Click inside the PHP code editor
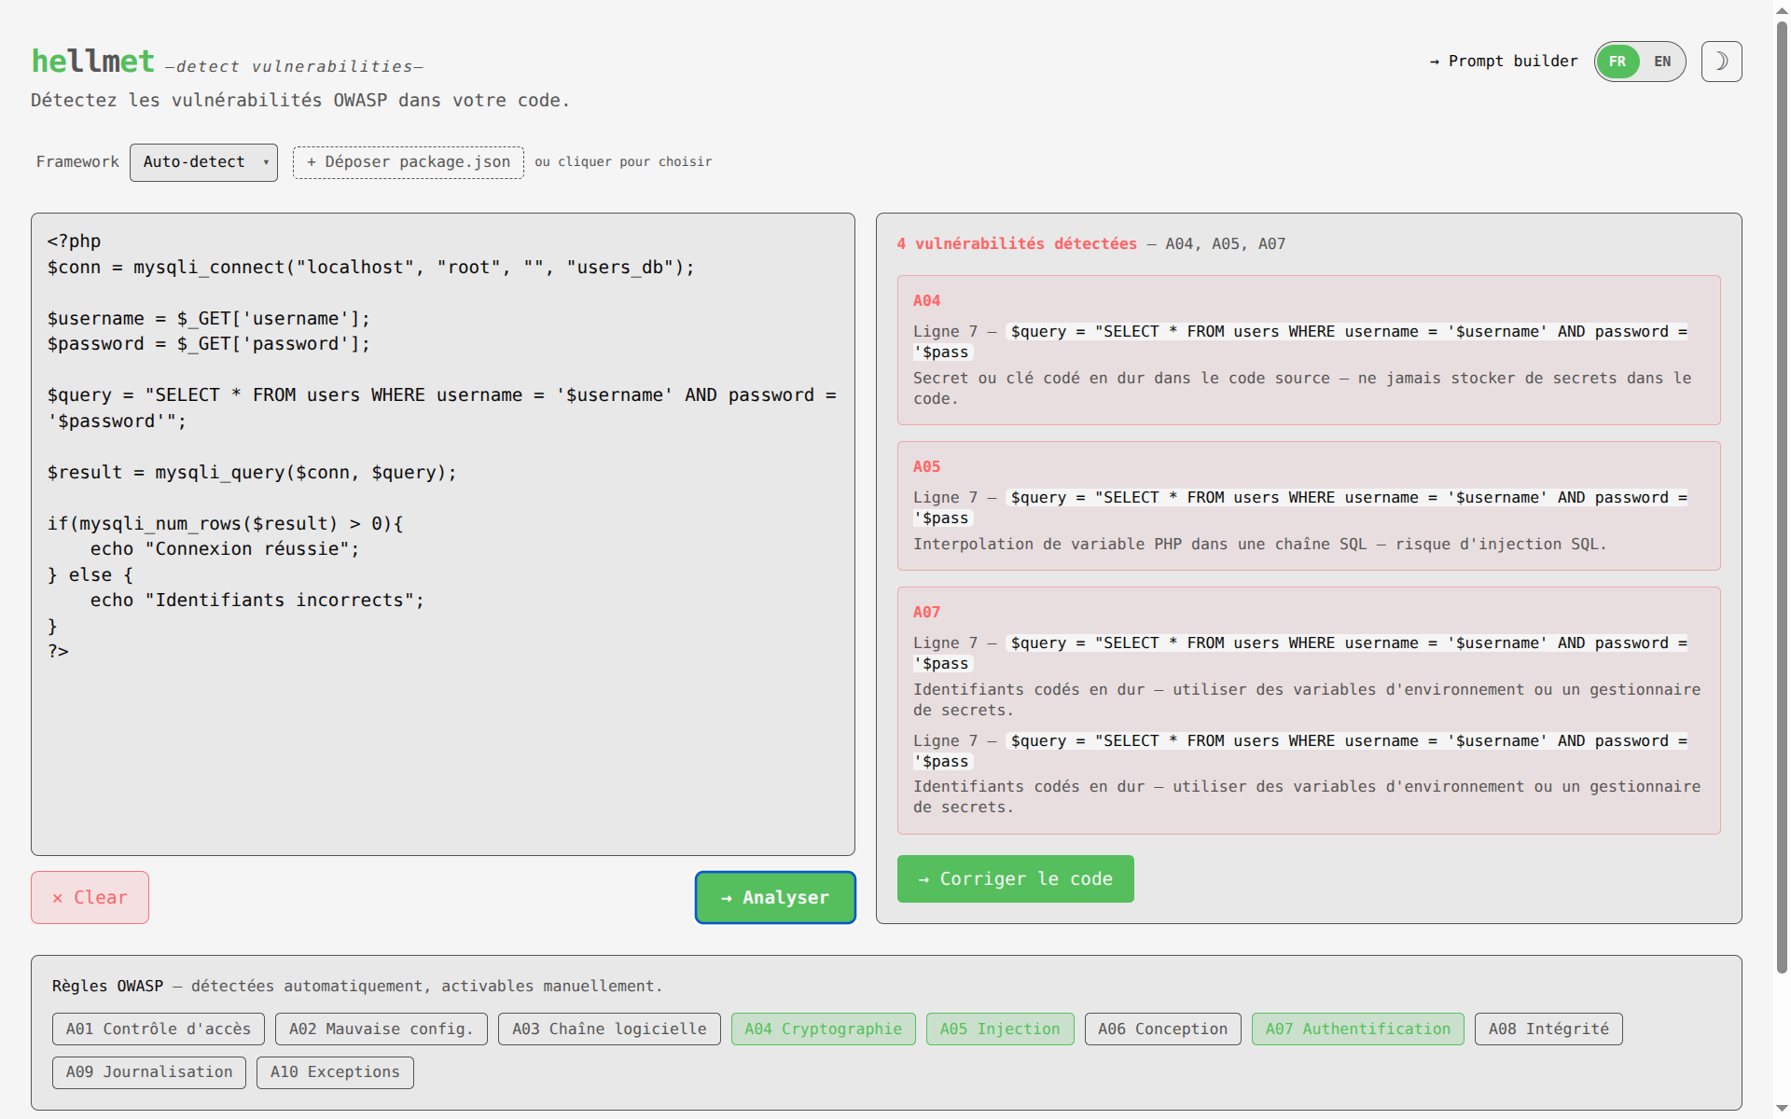Image resolution: width=1791 pixels, height=1119 pixels. (442, 727)
